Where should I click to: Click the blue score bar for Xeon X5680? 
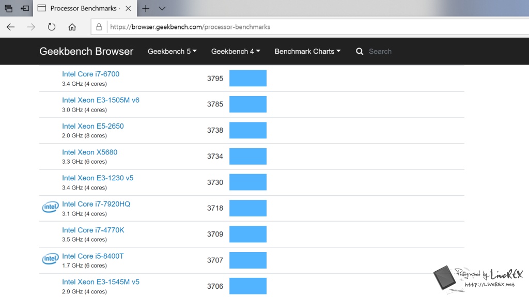tap(248, 157)
